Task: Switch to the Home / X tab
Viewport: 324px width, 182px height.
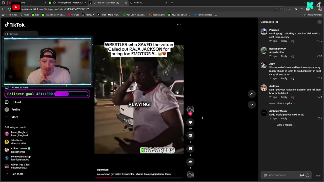Action: coord(148,3)
